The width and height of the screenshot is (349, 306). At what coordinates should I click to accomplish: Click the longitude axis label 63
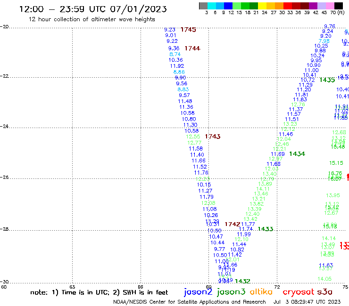(x=72, y=287)
